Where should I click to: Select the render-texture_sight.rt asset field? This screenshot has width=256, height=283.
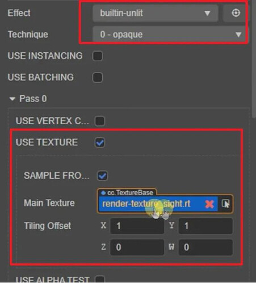158,204
